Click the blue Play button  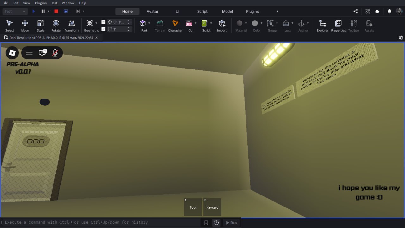(34, 11)
